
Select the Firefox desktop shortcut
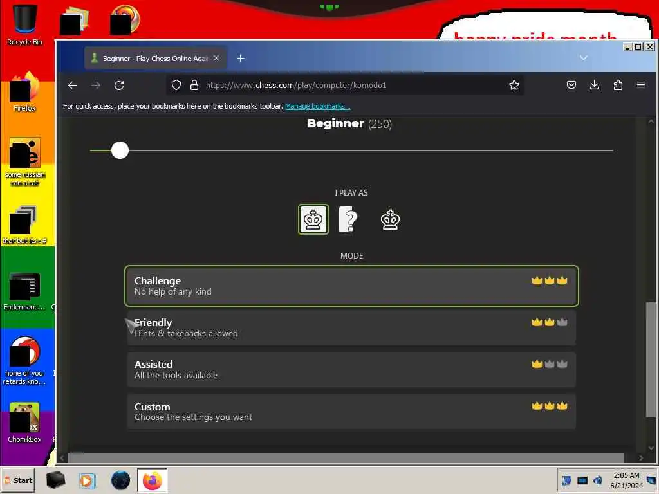click(24, 91)
